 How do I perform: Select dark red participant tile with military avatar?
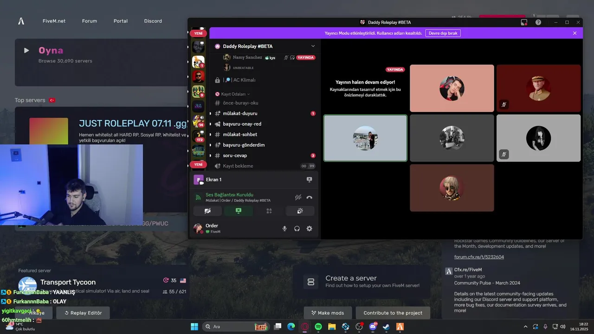point(538,88)
